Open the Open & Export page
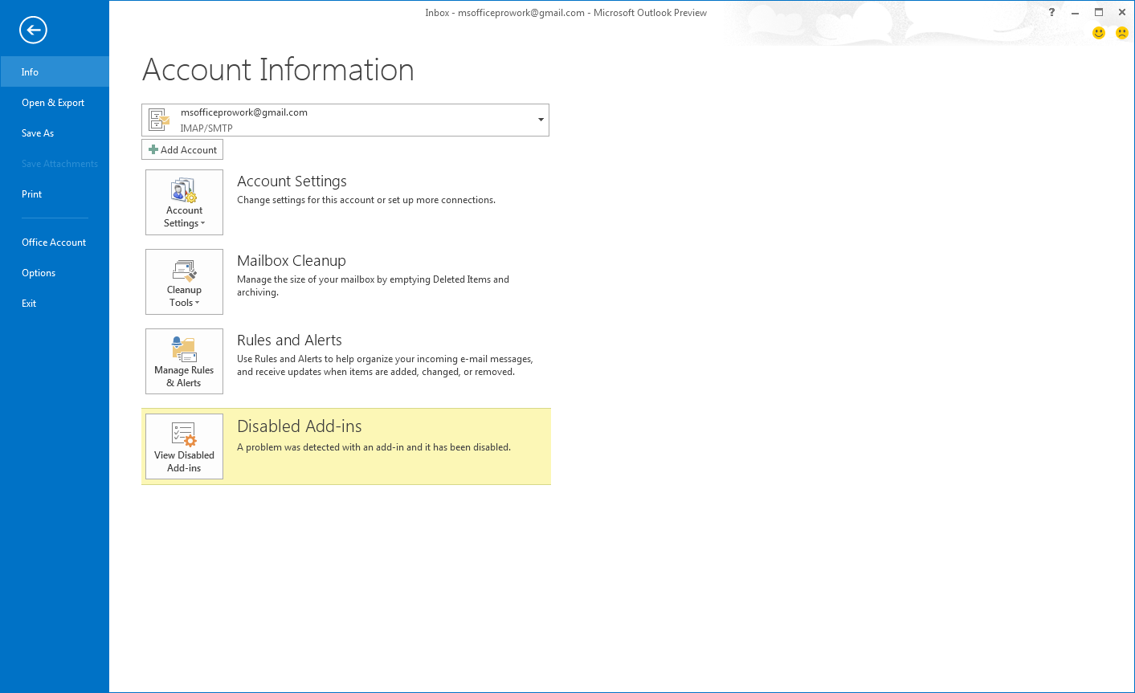1135x693 pixels. (53, 103)
